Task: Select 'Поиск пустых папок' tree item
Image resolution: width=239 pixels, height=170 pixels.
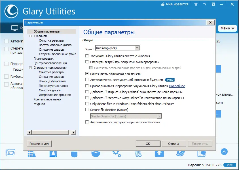Action: pos(54,86)
